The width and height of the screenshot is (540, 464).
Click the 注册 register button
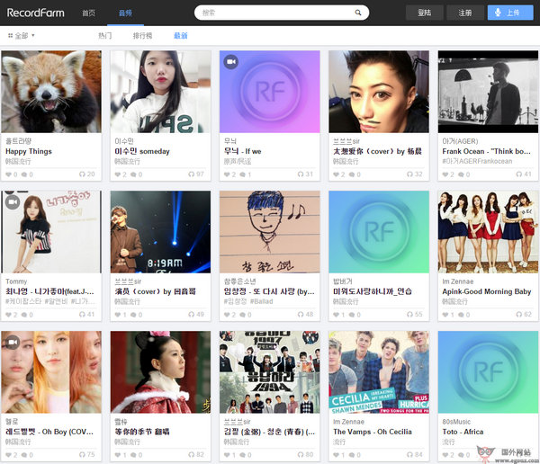pos(464,13)
